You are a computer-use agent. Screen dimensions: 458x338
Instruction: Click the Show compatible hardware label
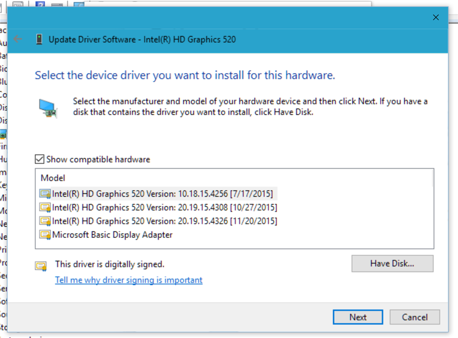(x=98, y=159)
